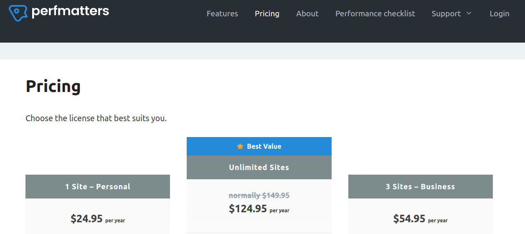The height and width of the screenshot is (234, 525).
Task: Open the Features page
Action: coord(222,14)
